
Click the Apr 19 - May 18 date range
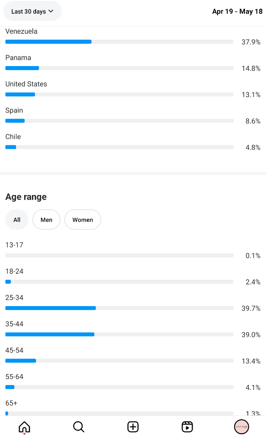pyautogui.click(x=237, y=11)
